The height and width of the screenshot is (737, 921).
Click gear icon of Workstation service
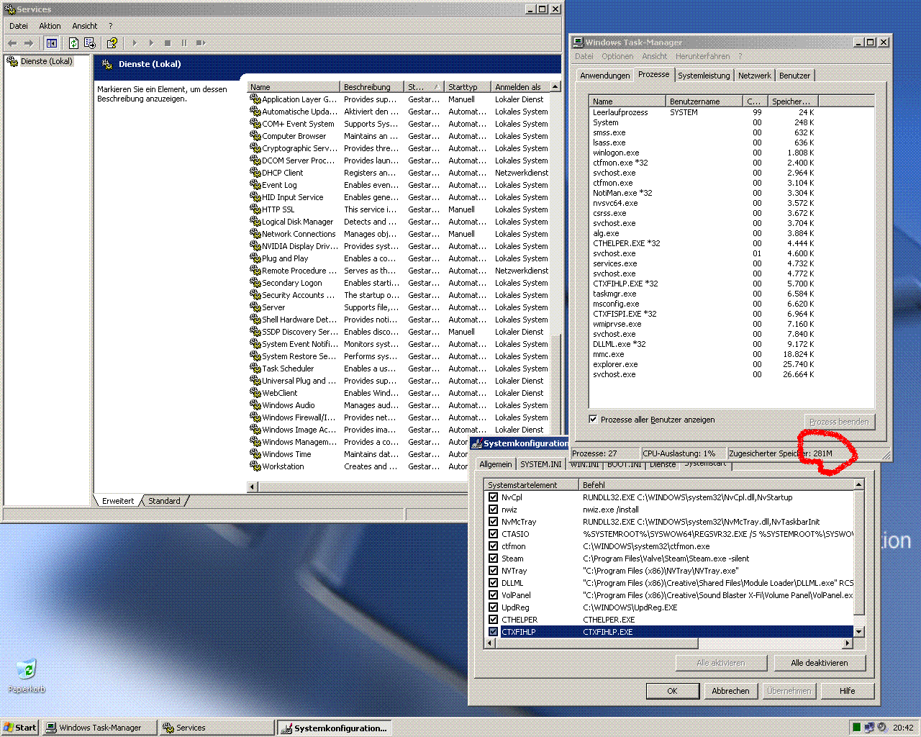click(255, 466)
